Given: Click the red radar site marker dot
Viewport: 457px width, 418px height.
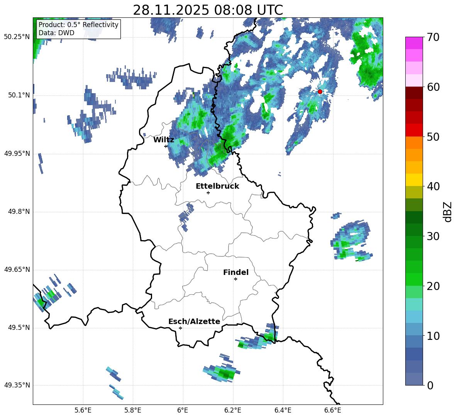Looking at the screenshot, I should (320, 92).
